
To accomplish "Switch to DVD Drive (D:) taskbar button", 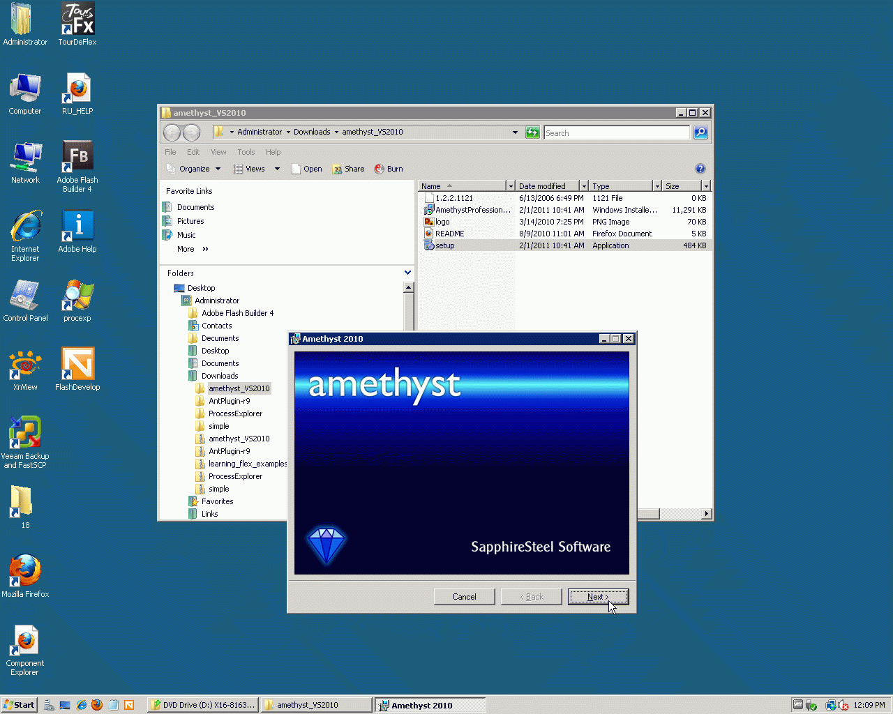I will pyautogui.click(x=203, y=705).
